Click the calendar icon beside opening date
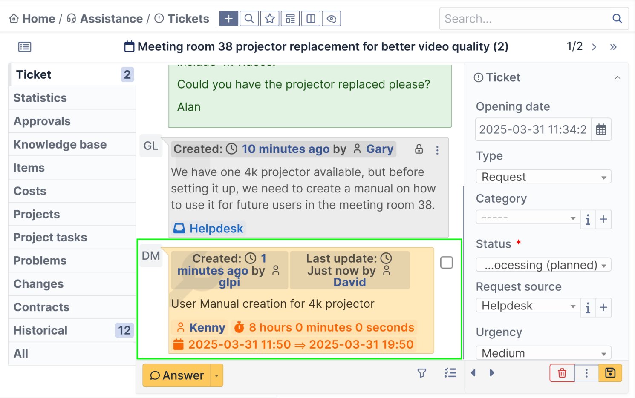The height and width of the screenshot is (398, 635). (601, 129)
